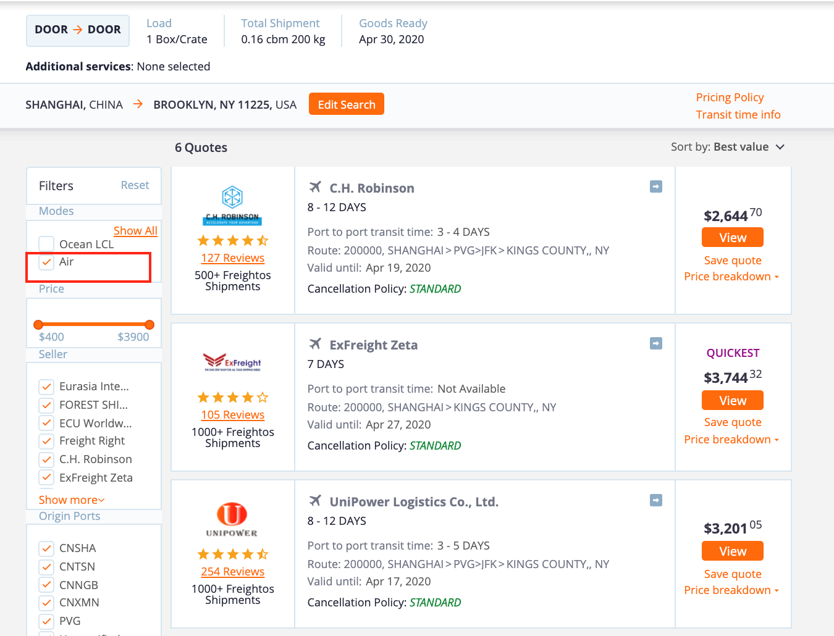Enable the Ocean LCL mode checkbox
The image size is (834, 636).
coord(46,244)
